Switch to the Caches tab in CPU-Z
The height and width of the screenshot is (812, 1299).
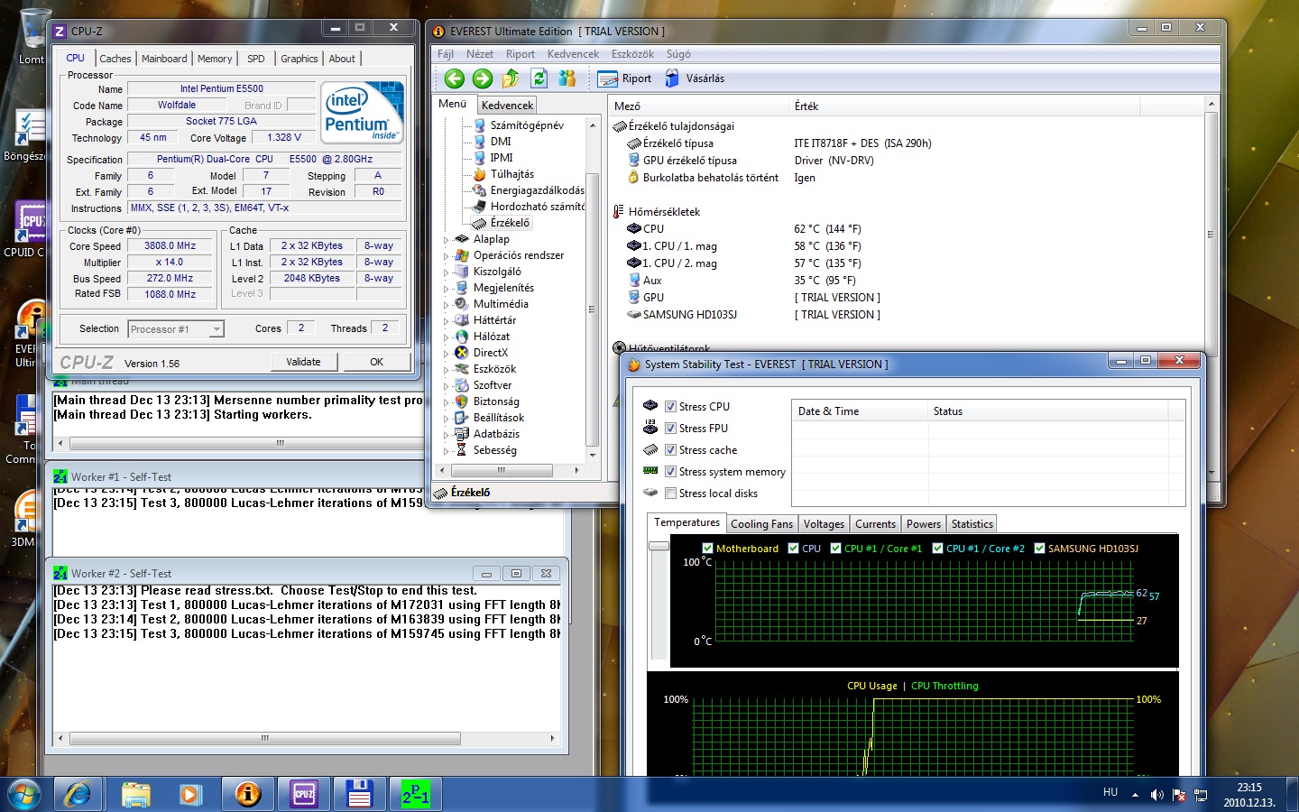tap(115, 59)
